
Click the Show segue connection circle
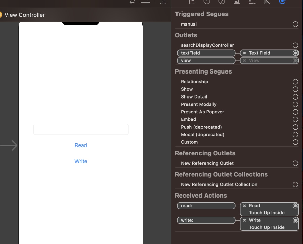point(295,89)
